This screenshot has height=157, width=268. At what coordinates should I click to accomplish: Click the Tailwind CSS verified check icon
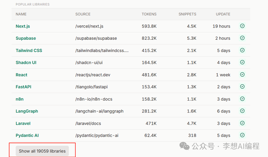[242, 50]
